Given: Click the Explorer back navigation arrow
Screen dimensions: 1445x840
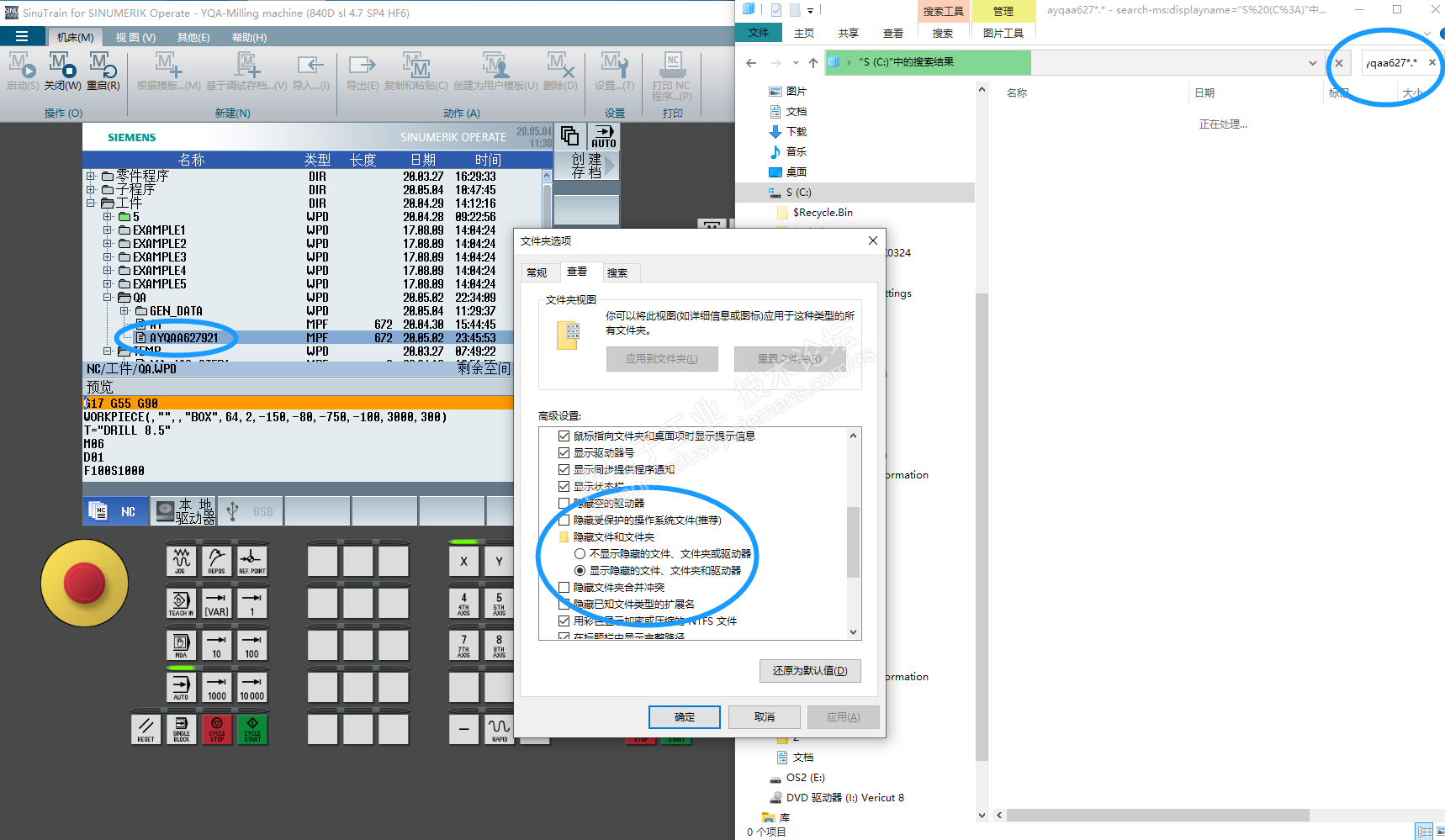Looking at the screenshot, I should coord(751,62).
